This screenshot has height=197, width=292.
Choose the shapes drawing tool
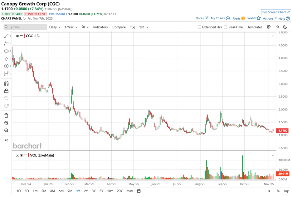(x=6, y=51)
